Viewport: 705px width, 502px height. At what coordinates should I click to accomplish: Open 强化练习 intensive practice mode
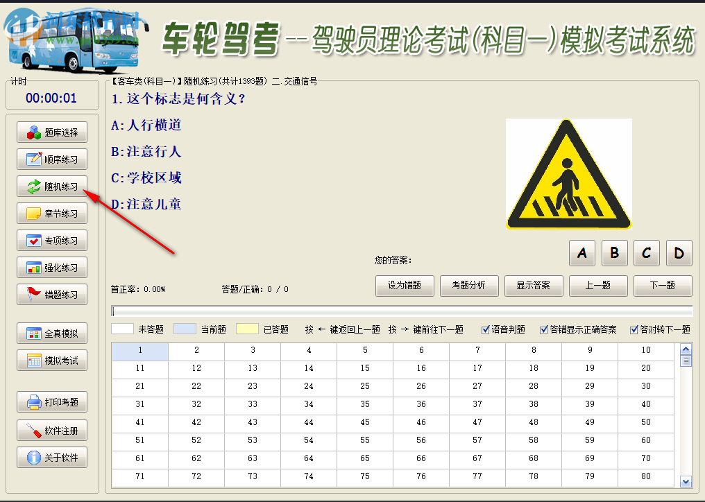[52, 267]
